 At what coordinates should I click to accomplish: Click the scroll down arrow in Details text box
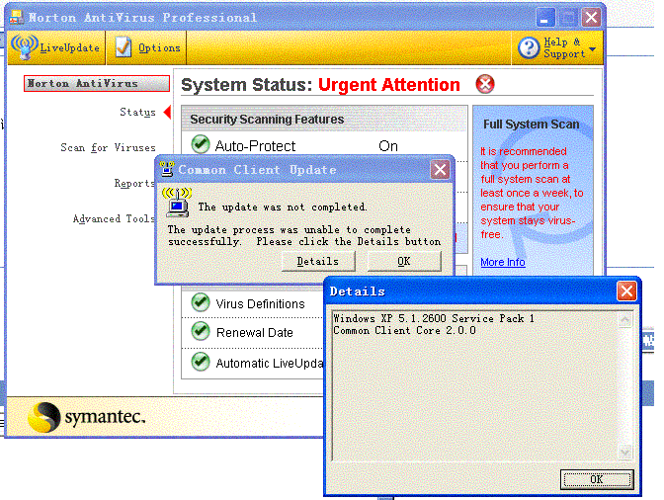tap(625, 453)
